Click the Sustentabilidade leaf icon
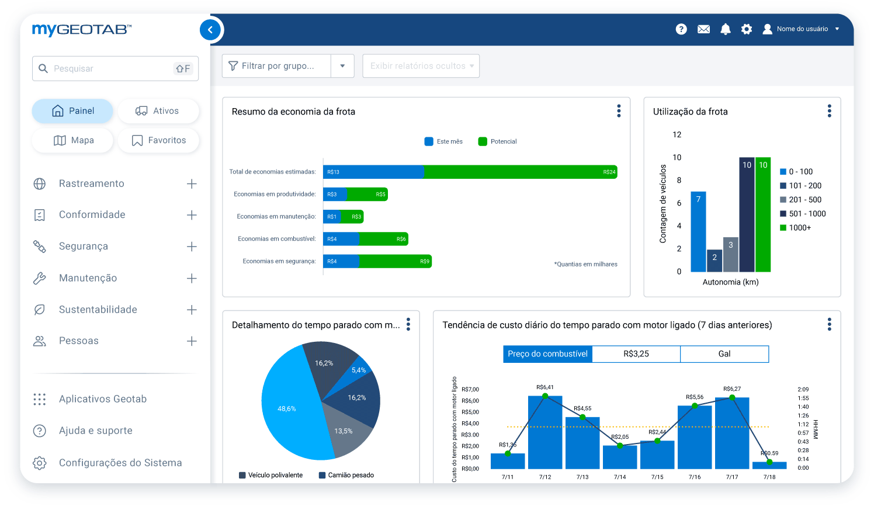The width and height of the screenshot is (874, 506). tap(39, 309)
